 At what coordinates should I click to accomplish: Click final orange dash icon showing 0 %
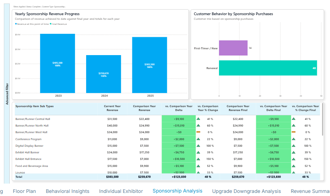click(294, 132)
